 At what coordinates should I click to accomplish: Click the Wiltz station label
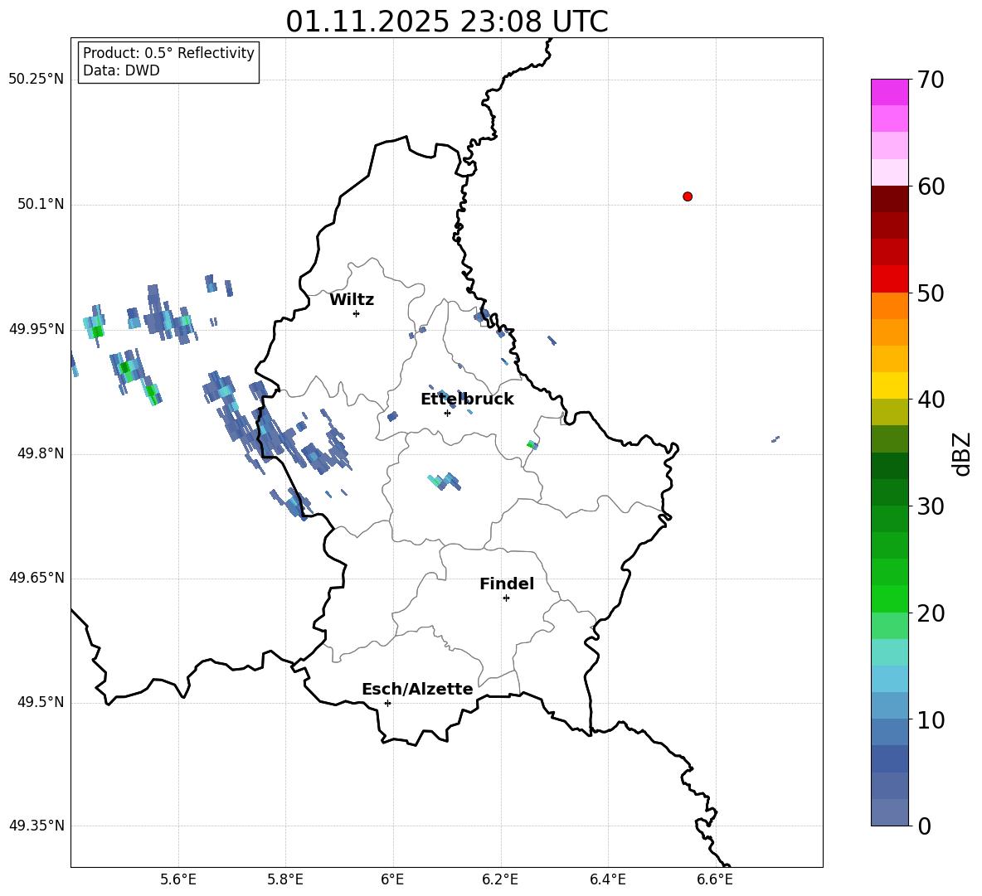pos(352,300)
